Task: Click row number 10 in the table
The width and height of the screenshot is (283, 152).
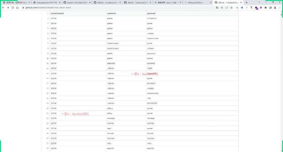Action: click(48, 58)
